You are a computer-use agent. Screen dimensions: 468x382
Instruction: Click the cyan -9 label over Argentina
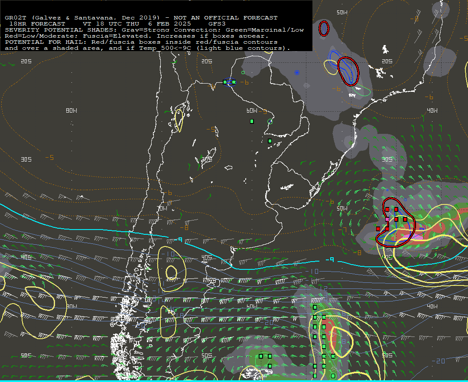pyautogui.click(x=179, y=240)
